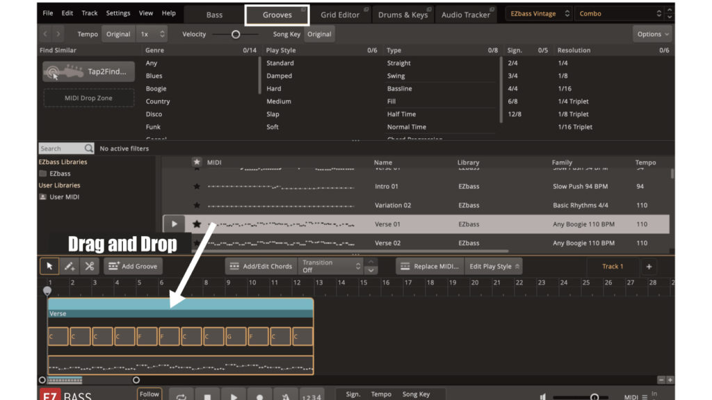Zoom in the timeline with plus
Viewport: 712px width, 400px height.
pos(670,380)
